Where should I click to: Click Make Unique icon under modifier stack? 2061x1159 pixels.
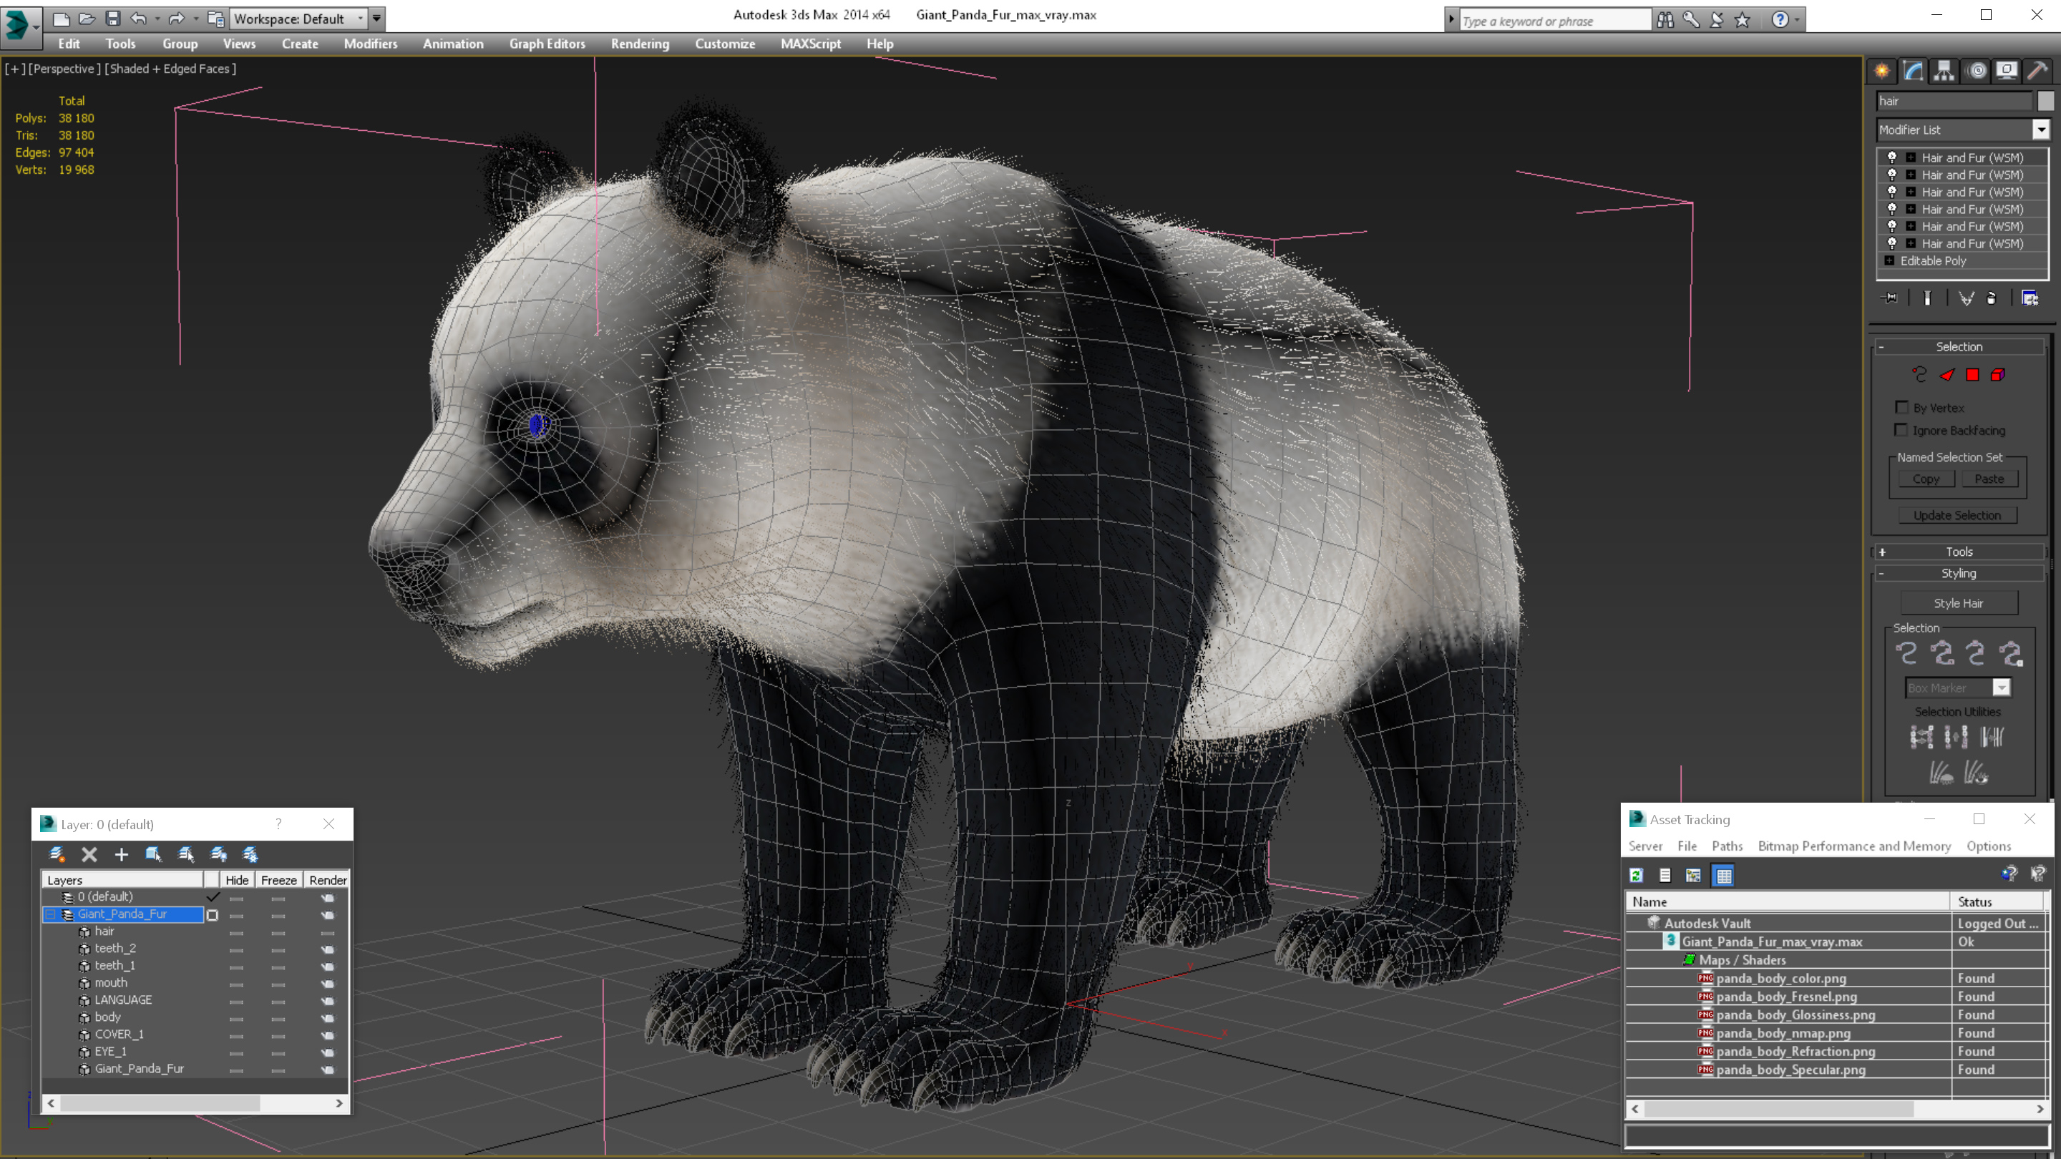click(x=1966, y=298)
